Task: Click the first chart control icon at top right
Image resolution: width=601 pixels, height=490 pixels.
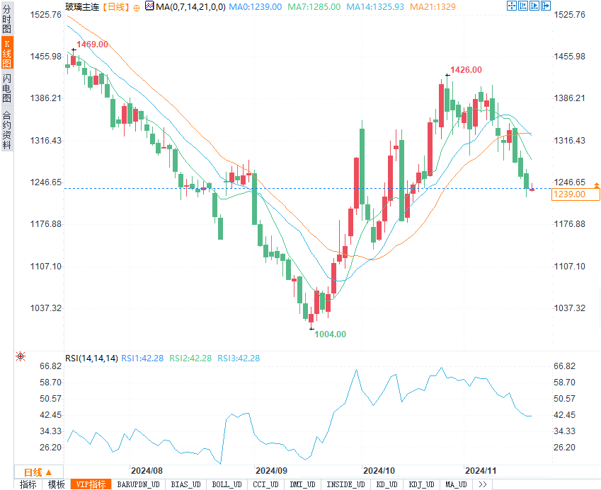Action: pos(512,6)
